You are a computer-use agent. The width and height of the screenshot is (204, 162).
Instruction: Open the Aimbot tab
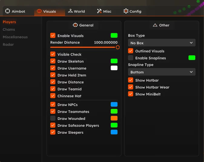[x=15, y=11]
